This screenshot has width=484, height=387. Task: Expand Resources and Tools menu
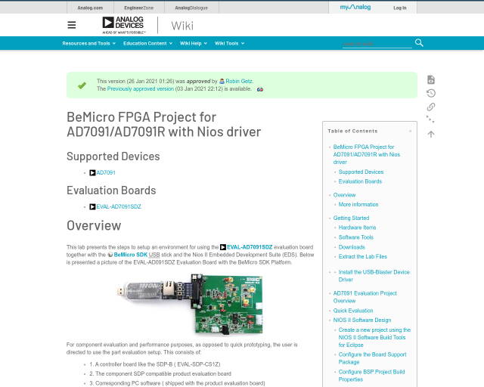(88, 43)
